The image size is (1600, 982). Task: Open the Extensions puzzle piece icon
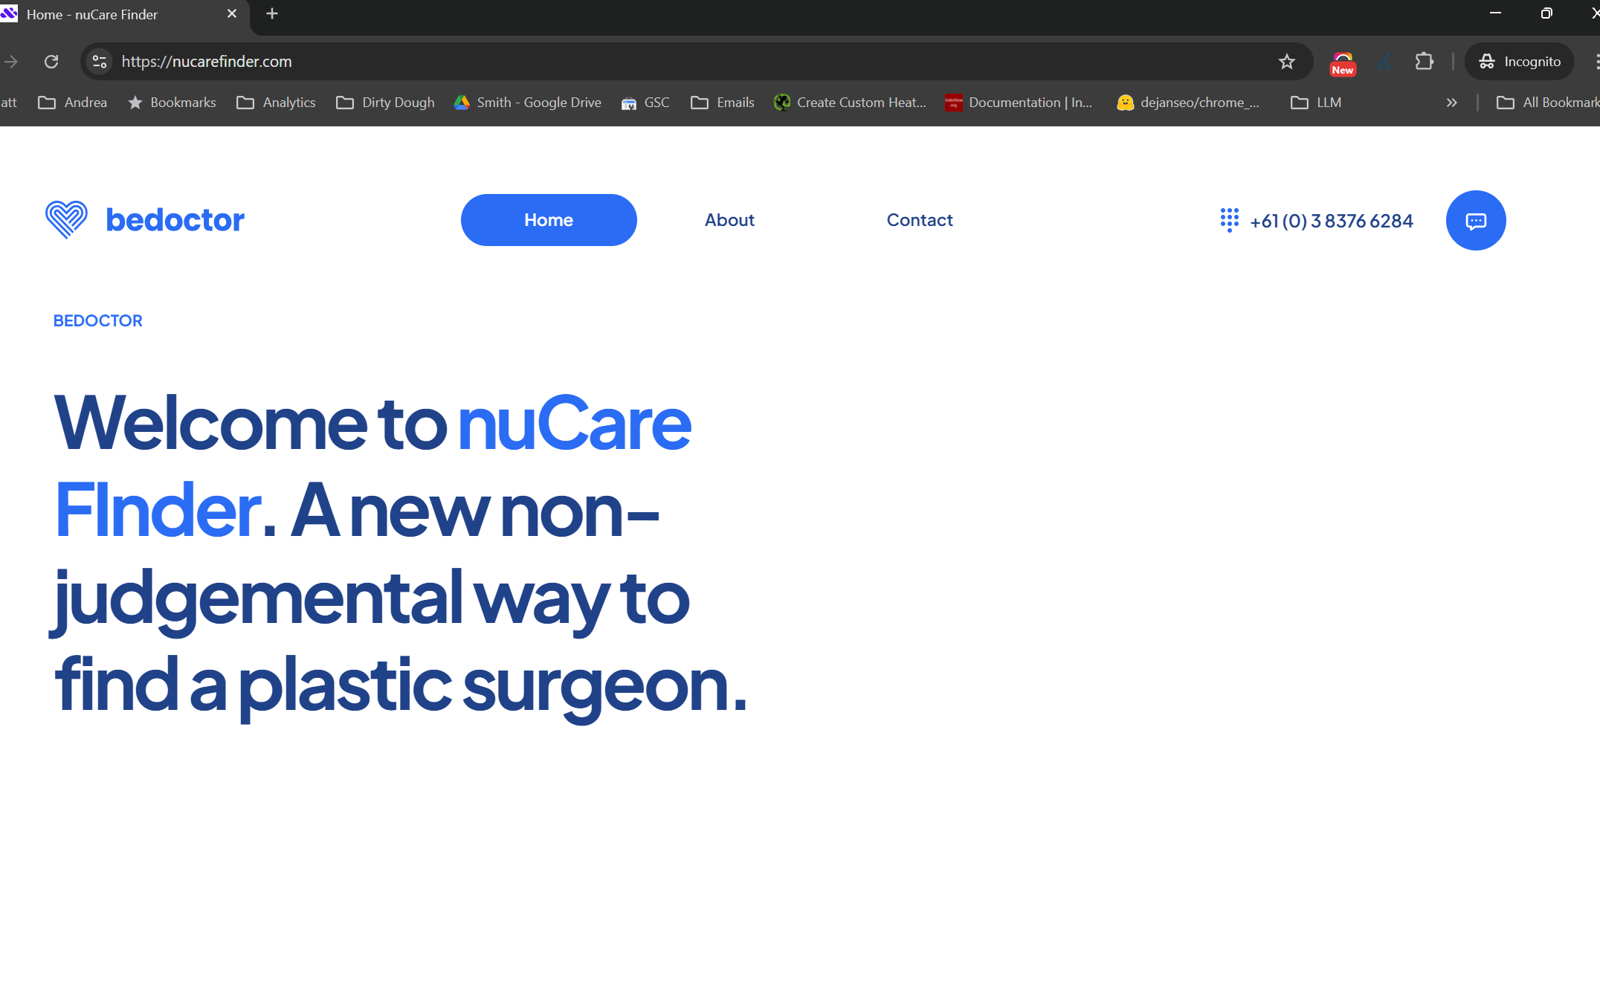click(1424, 62)
